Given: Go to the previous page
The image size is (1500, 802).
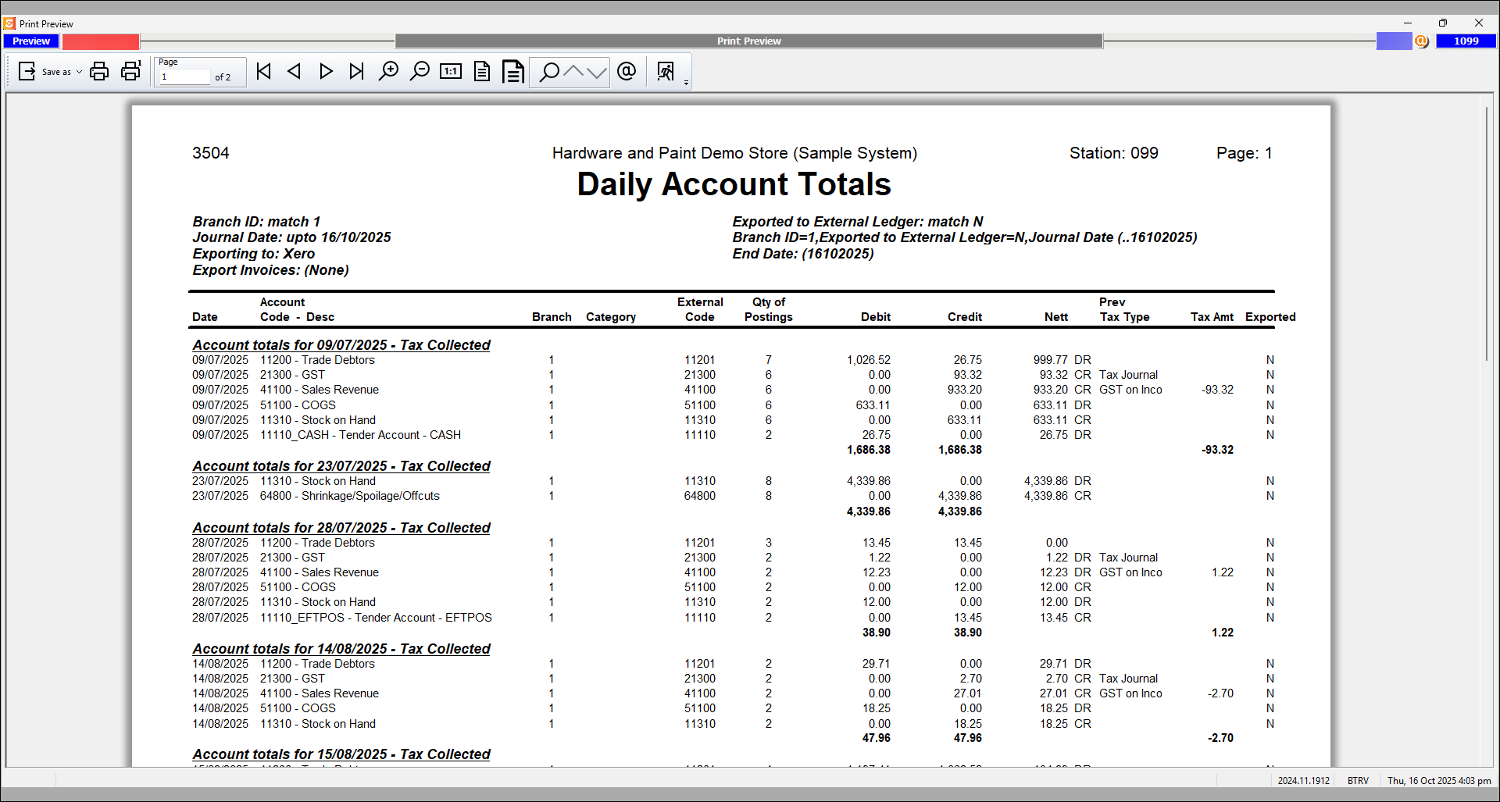Looking at the screenshot, I should (x=295, y=71).
